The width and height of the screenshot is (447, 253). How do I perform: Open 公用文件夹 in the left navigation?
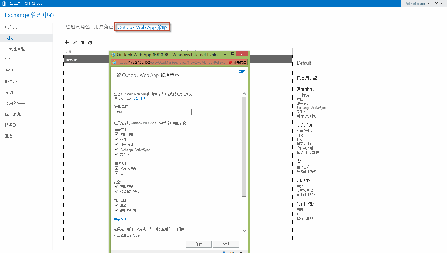tap(15, 103)
